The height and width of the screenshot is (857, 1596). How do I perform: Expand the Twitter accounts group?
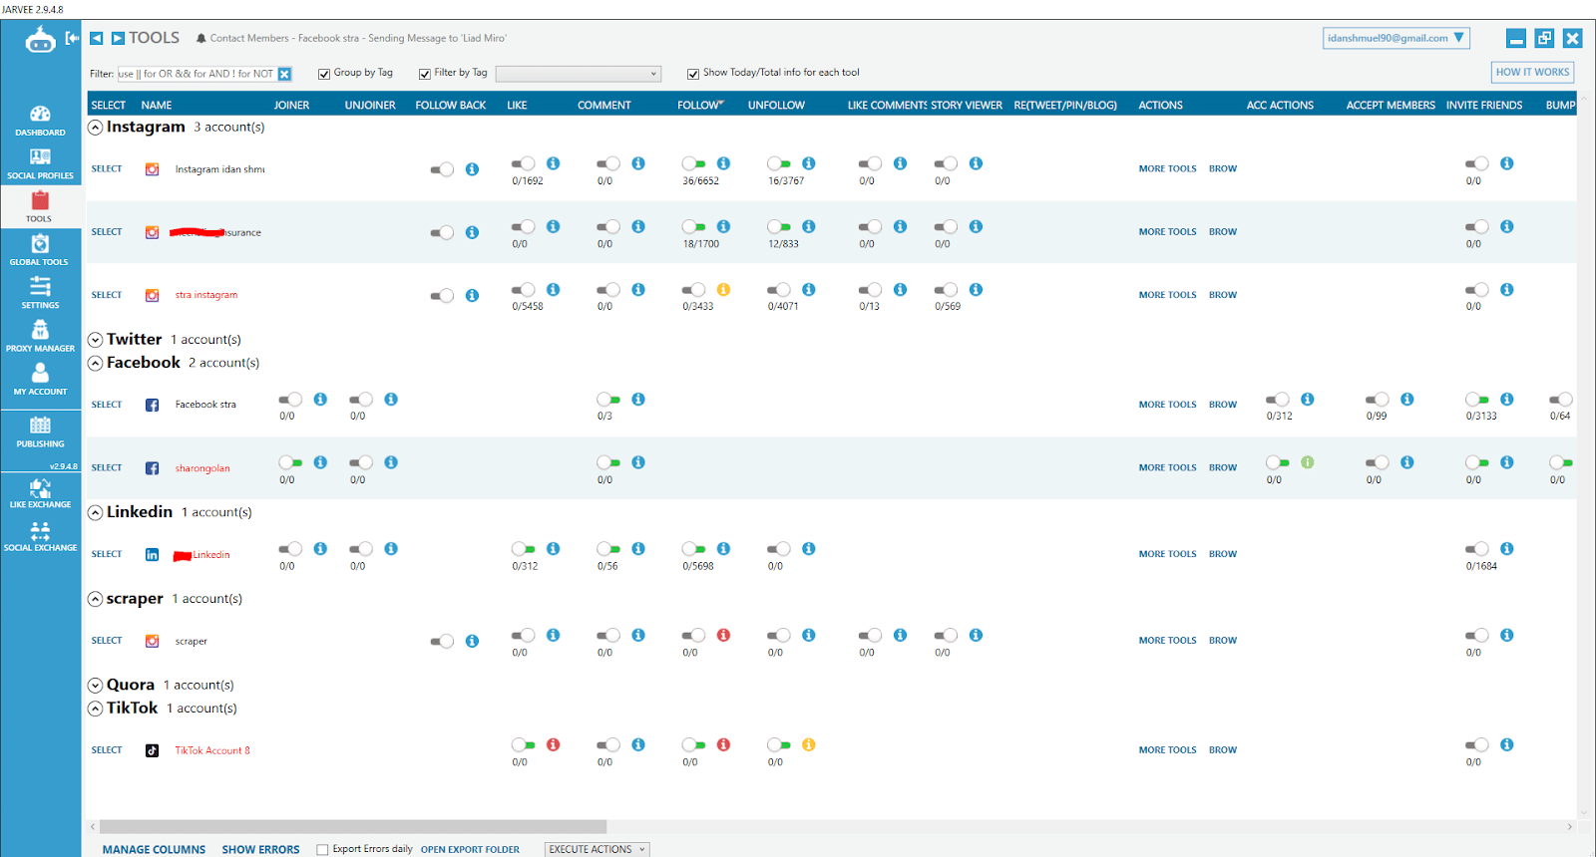click(x=95, y=340)
